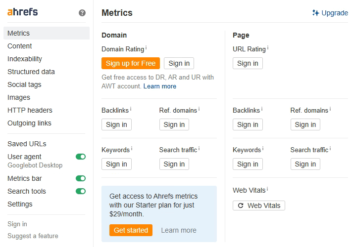Image resolution: width=352 pixels, height=247 pixels.
Task: Open Saved URLs
Action: [x=27, y=144]
